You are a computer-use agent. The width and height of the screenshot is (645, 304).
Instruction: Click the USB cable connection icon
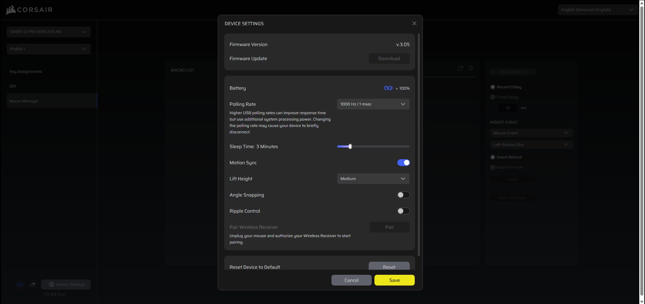click(33, 285)
